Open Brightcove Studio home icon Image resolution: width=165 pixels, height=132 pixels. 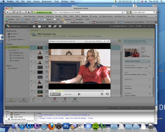pos(34,26)
